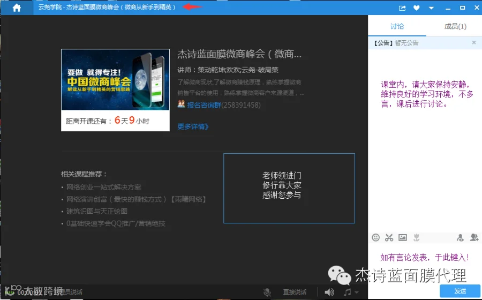Switch to the 成员(1) tab
This screenshot has width=482, height=300.
coord(455,26)
